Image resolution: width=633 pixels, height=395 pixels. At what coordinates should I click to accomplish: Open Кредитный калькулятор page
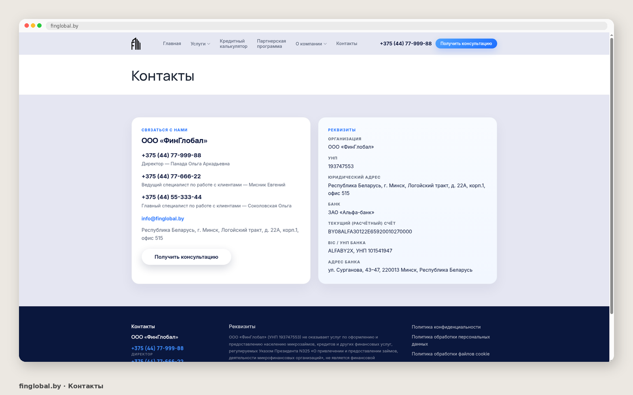233,43
